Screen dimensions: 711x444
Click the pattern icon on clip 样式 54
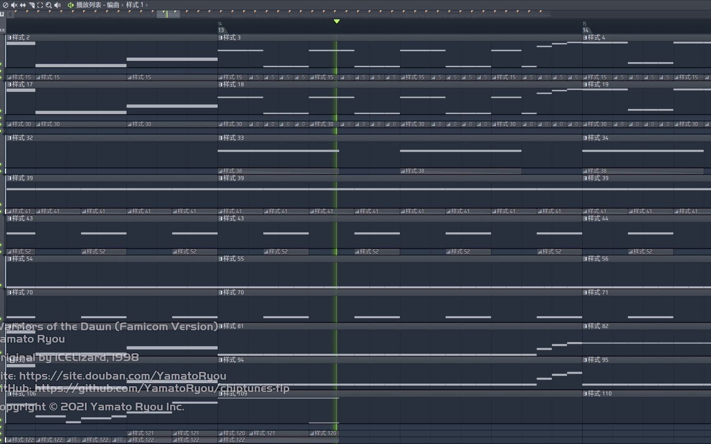point(9,259)
